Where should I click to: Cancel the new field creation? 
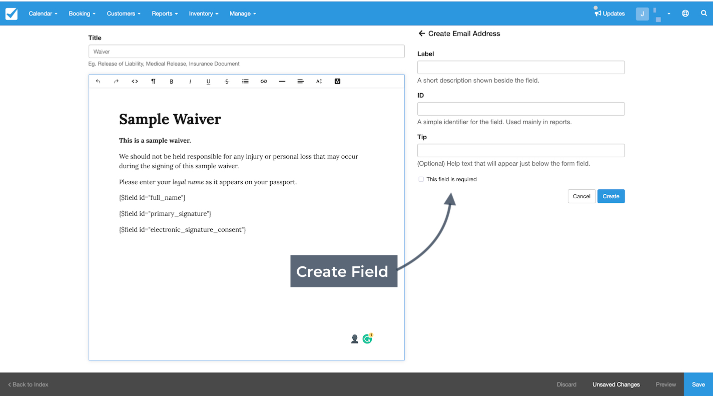pos(581,196)
